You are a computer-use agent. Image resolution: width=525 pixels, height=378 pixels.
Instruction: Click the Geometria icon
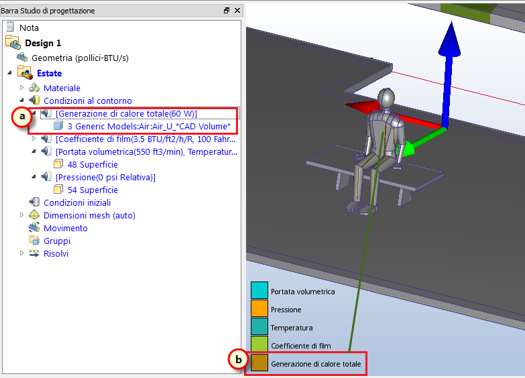22,57
